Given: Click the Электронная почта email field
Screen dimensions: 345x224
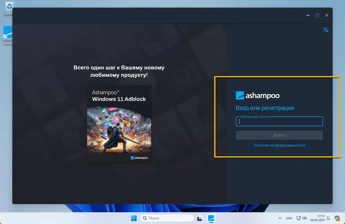Looking at the screenshot, I should (279, 121).
